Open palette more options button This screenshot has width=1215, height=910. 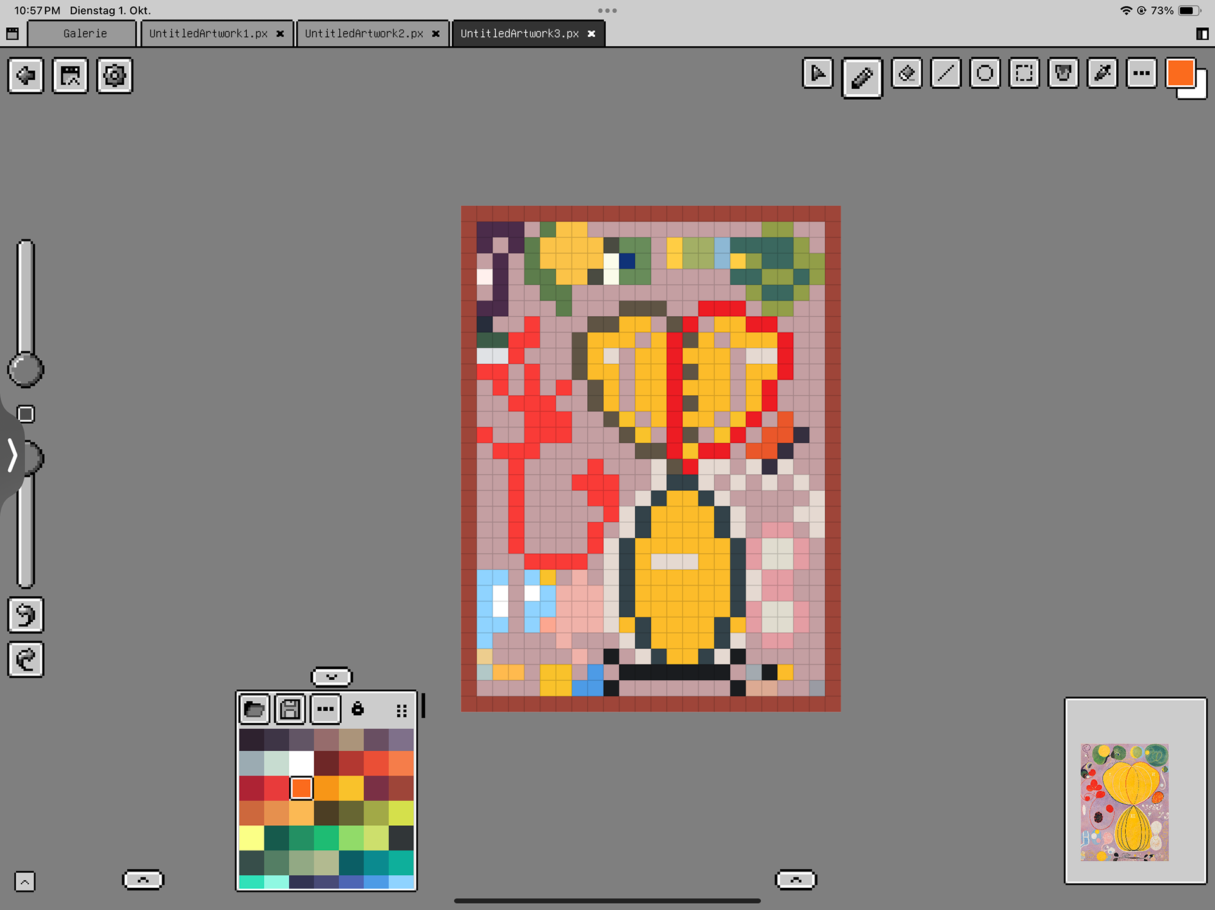pyautogui.click(x=325, y=709)
